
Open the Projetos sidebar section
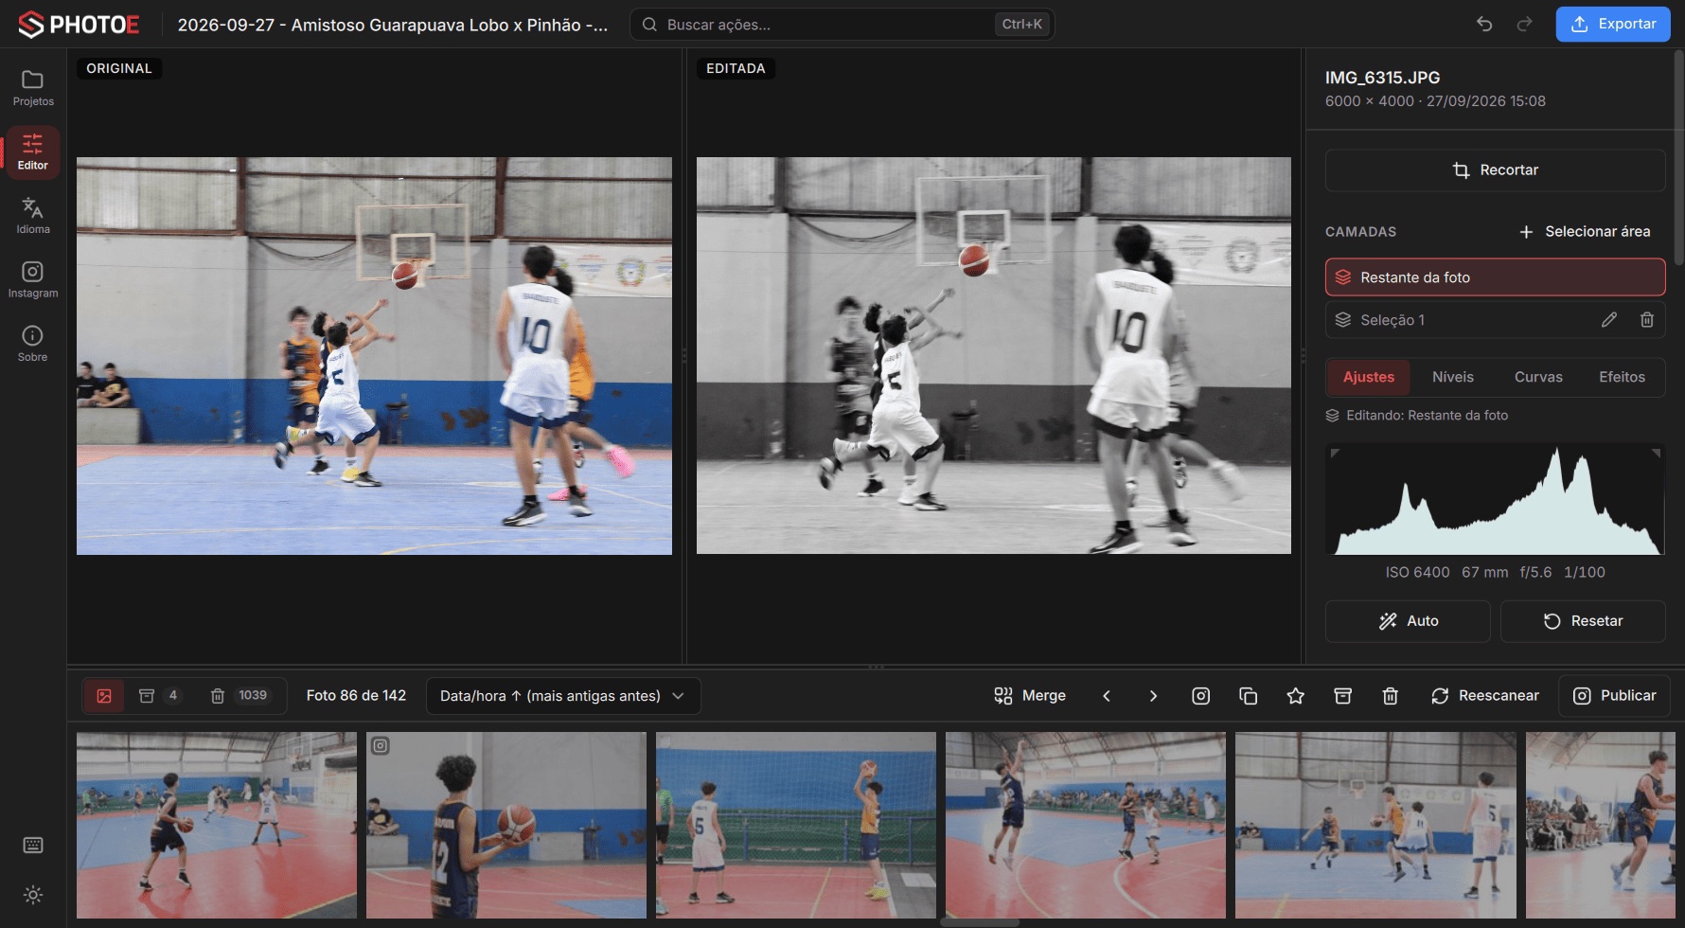[33, 88]
